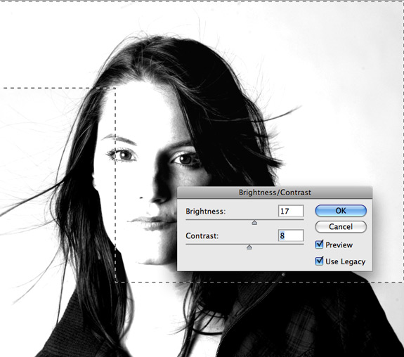Viewport: 404px width, 357px height.
Task: Click the Brightness/Contrast dialog title bar
Action: click(275, 193)
